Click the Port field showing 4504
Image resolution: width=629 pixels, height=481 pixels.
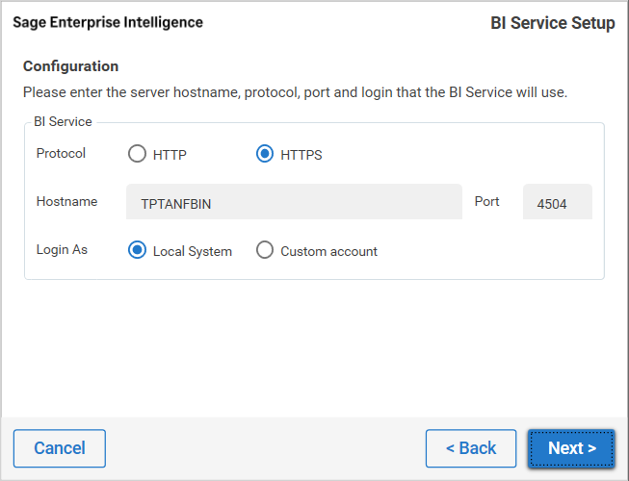557,202
